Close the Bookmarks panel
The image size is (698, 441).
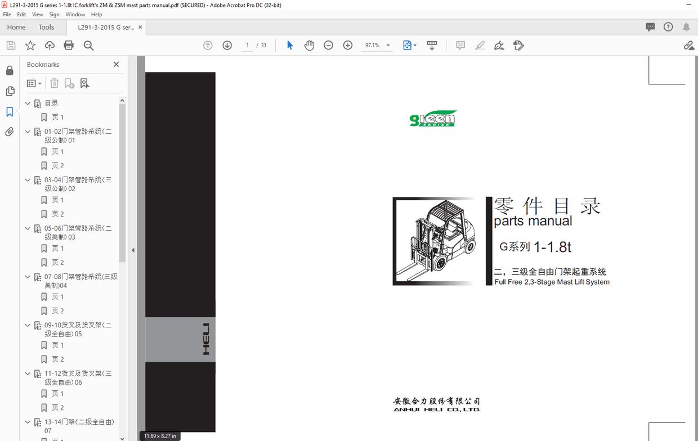(x=116, y=65)
